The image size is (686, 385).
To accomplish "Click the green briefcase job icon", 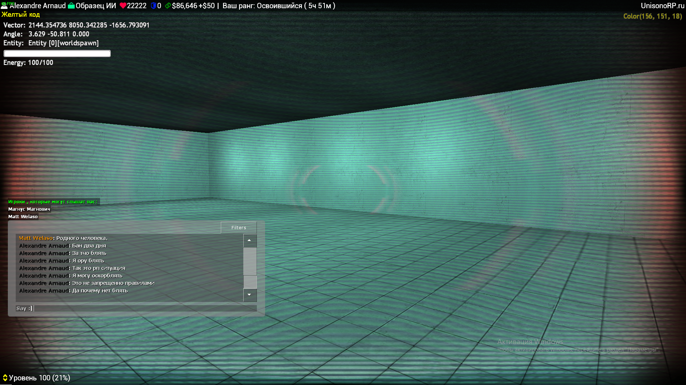I will click(71, 6).
